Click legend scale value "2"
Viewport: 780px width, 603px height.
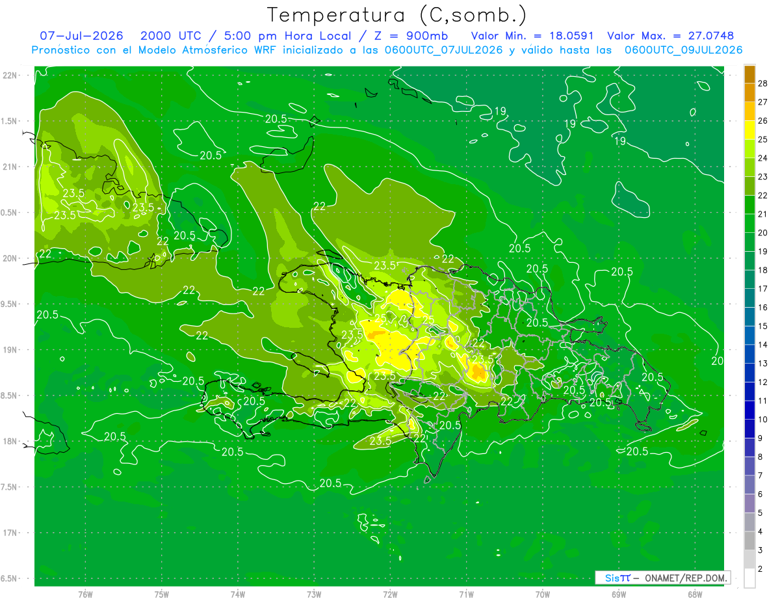[761, 569]
